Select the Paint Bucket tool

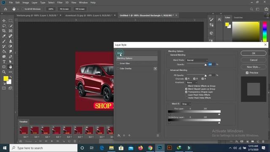click(x=4, y=52)
